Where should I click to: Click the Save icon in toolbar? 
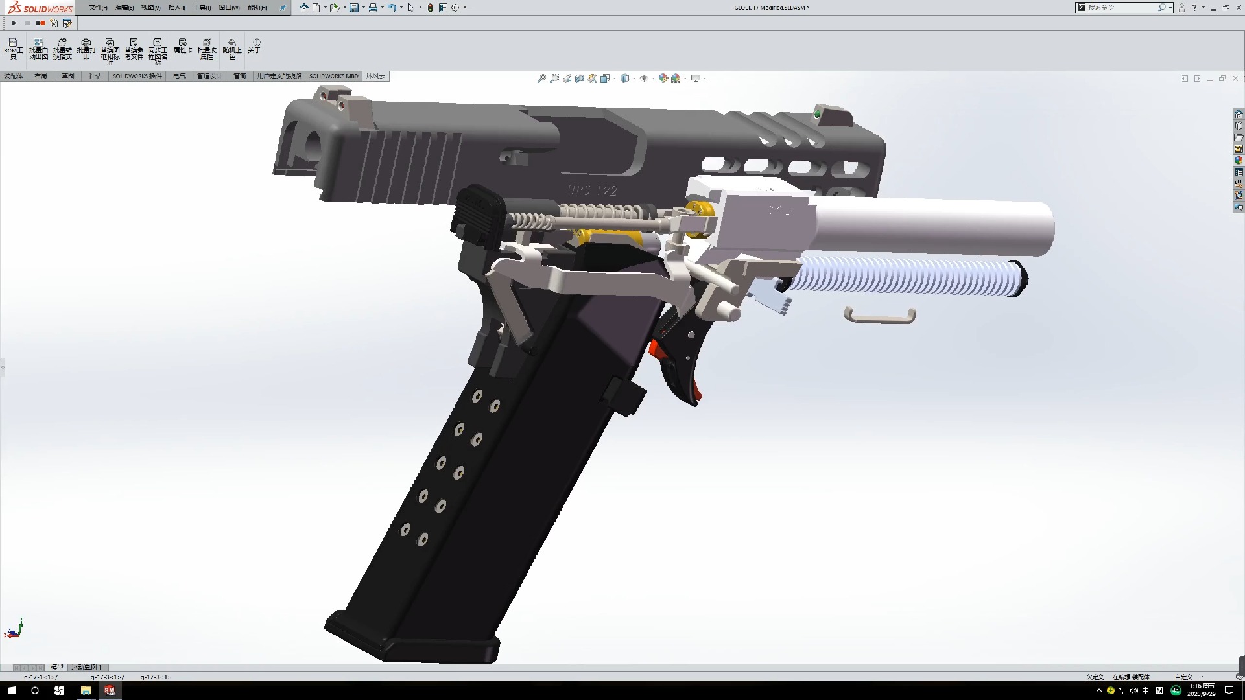point(353,8)
